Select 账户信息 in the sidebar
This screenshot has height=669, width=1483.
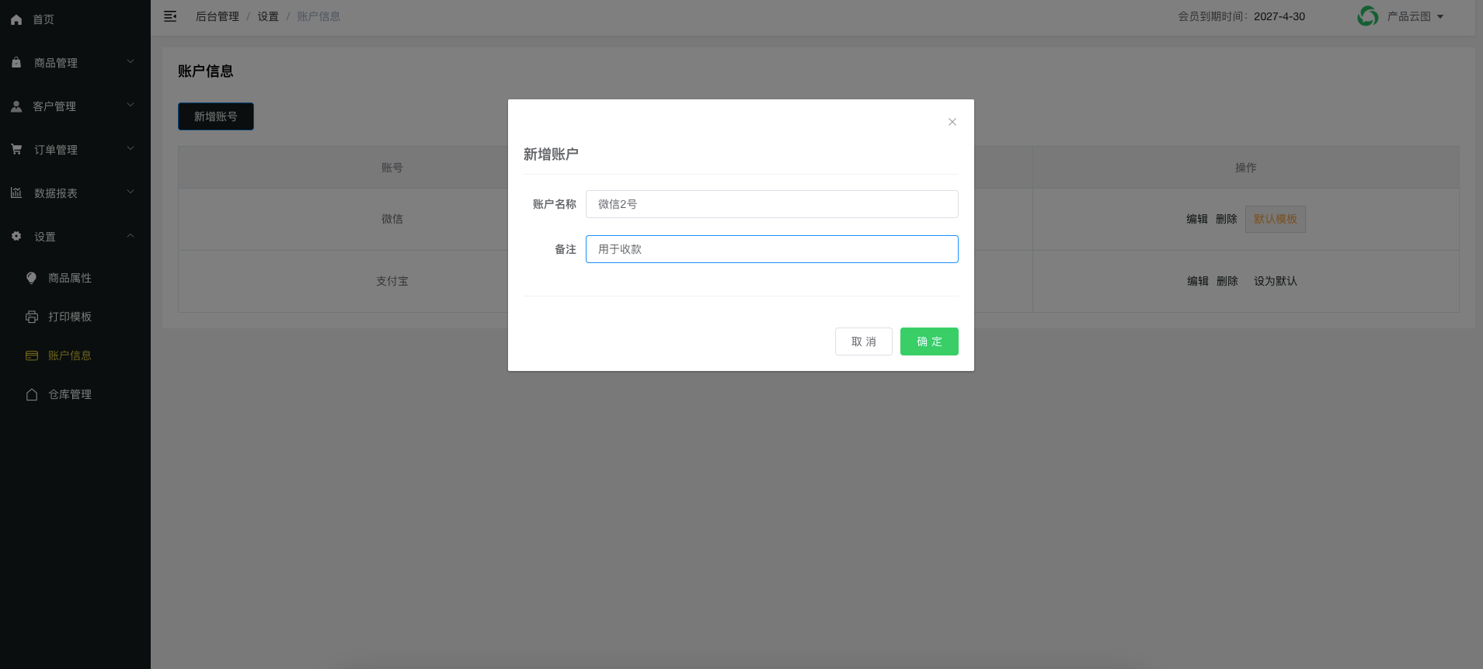[70, 355]
